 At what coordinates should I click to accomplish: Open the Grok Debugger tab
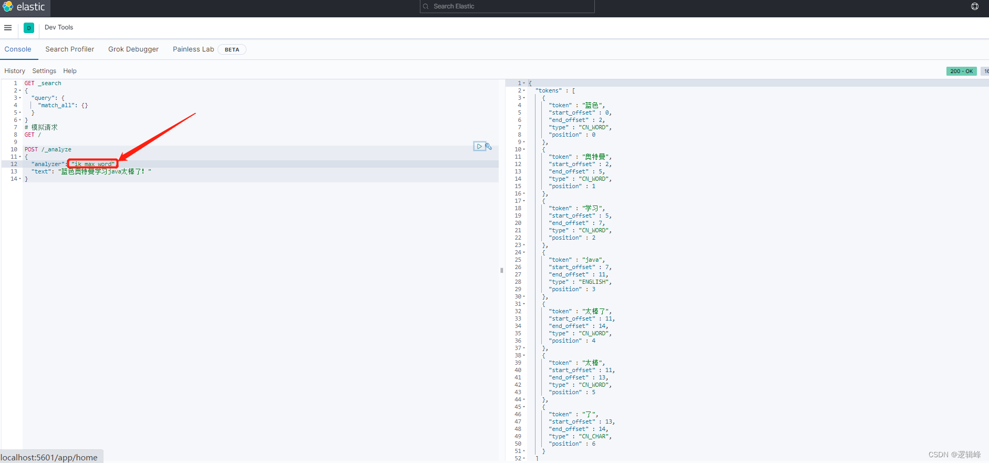(133, 49)
